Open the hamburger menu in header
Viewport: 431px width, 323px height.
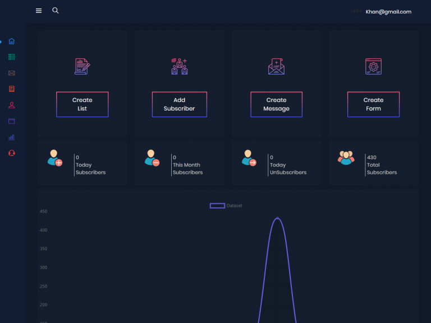coord(39,11)
